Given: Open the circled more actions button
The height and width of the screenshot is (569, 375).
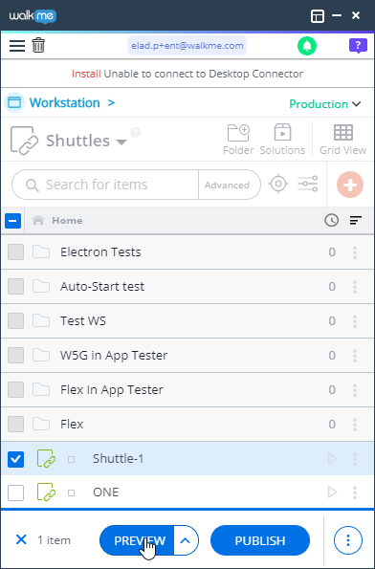Looking at the screenshot, I should point(348,540).
